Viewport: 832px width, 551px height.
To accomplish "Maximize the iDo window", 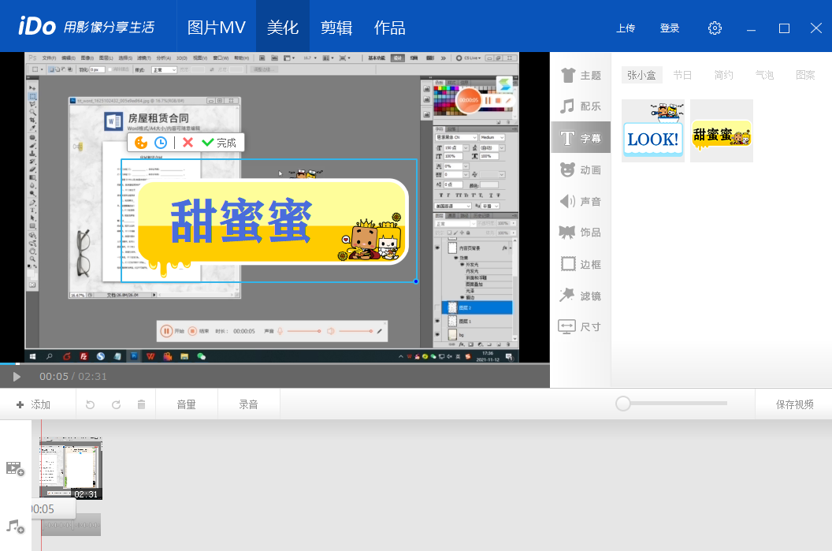I will (x=784, y=28).
